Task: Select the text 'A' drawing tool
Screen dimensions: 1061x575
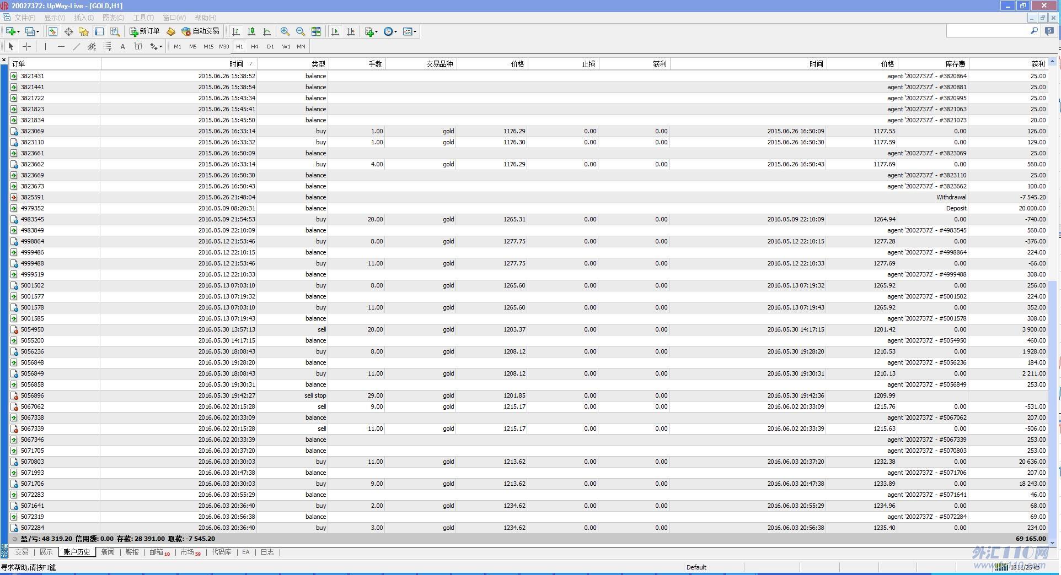Action: point(123,46)
